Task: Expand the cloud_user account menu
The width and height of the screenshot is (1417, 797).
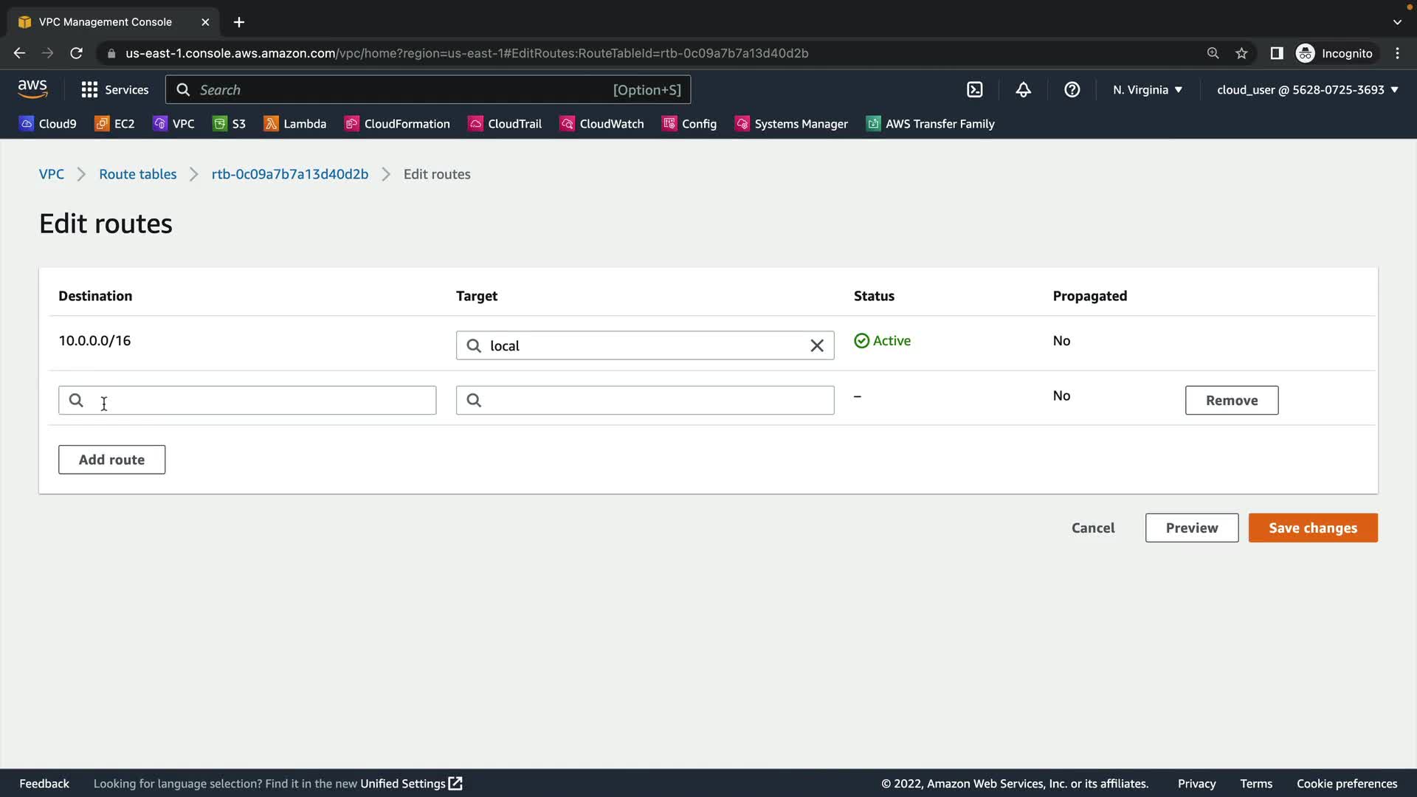Action: click(x=1307, y=89)
